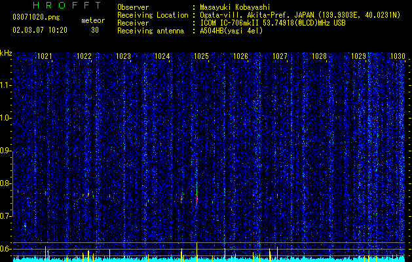Click the 1025 time marker
The image size is (412, 262).
[x=201, y=56]
